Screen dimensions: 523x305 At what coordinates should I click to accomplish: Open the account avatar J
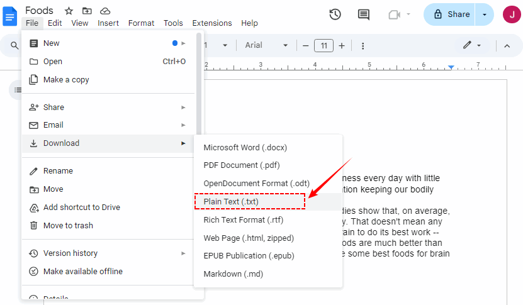(x=512, y=14)
